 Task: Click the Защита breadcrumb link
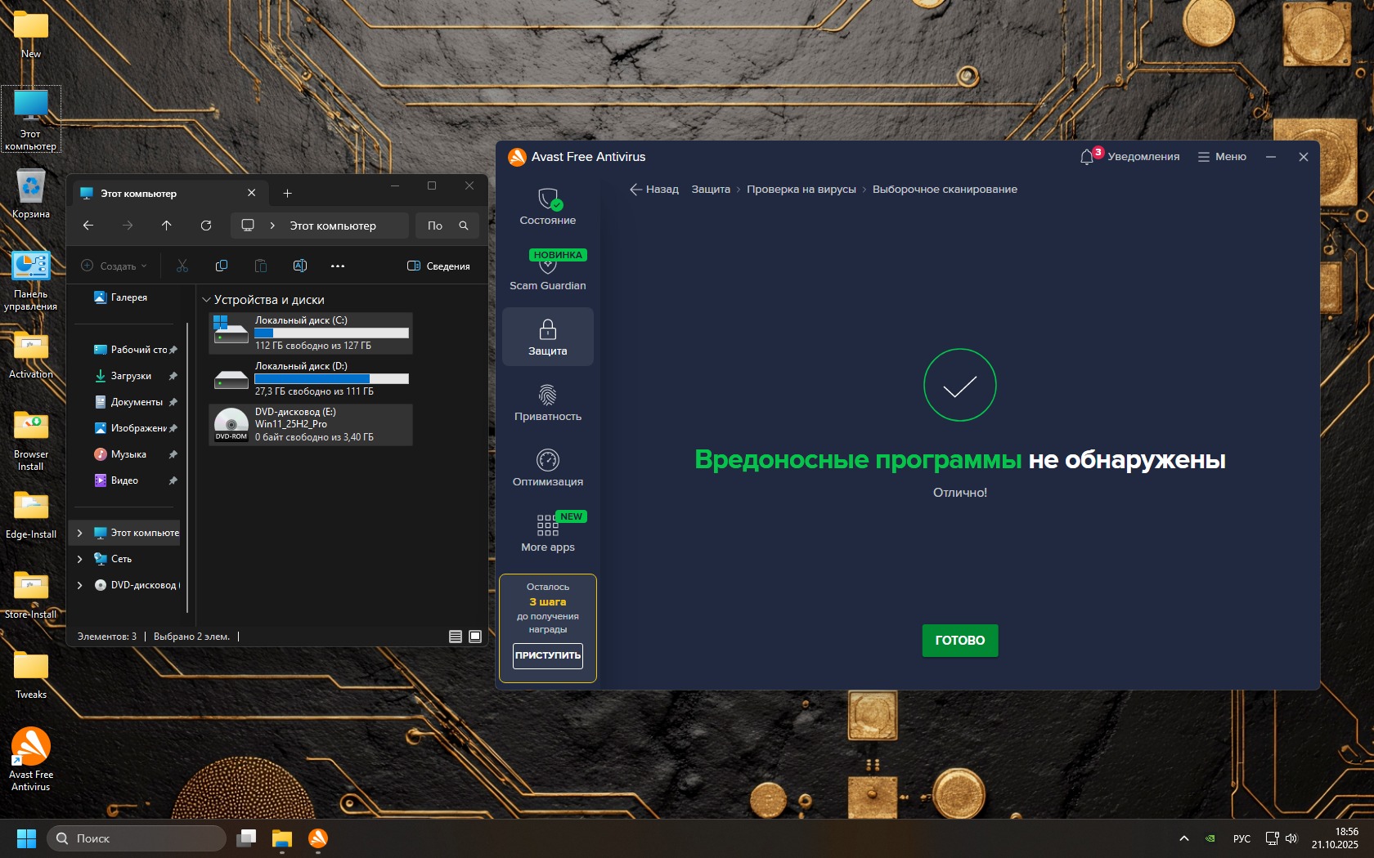point(711,189)
